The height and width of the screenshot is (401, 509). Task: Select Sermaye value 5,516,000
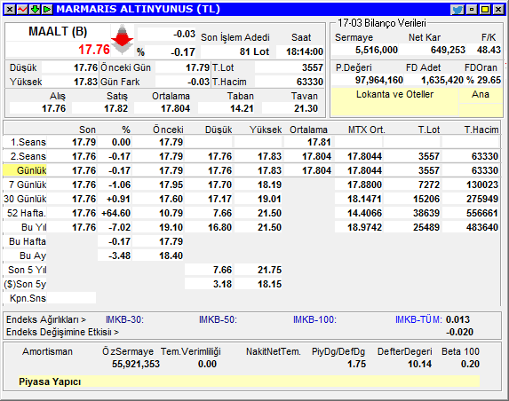click(x=377, y=50)
